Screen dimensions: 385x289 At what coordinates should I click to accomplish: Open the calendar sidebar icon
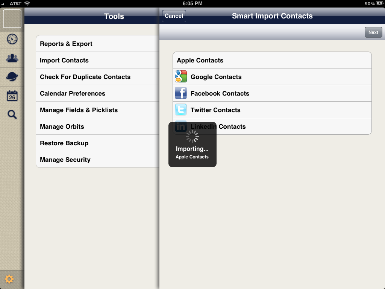coord(12,96)
